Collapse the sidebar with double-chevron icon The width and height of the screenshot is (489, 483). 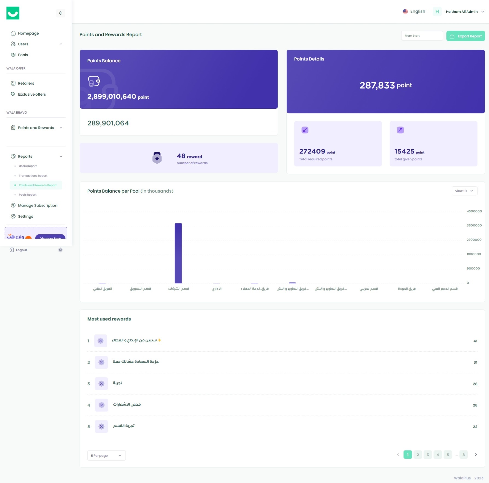[60, 13]
